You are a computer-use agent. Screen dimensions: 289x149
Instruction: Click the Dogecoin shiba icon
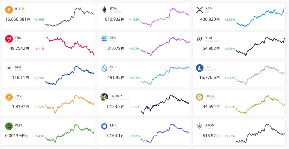point(200,97)
